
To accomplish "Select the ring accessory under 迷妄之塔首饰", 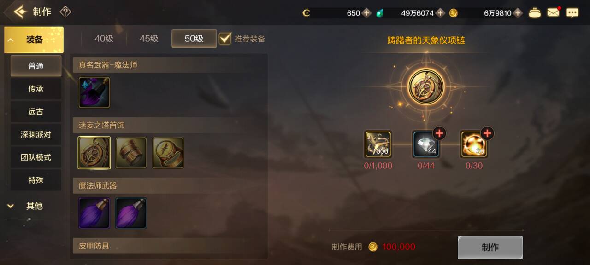I will click(x=168, y=152).
